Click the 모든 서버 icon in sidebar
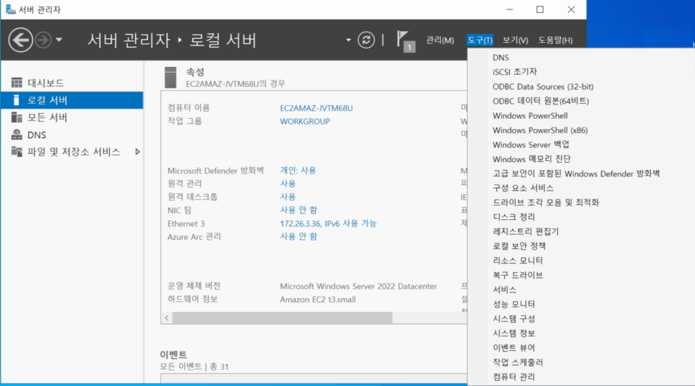 pos(17,117)
